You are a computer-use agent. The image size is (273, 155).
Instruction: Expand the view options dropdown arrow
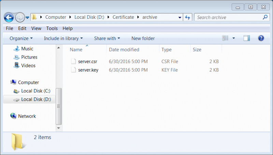[x=234, y=38]
